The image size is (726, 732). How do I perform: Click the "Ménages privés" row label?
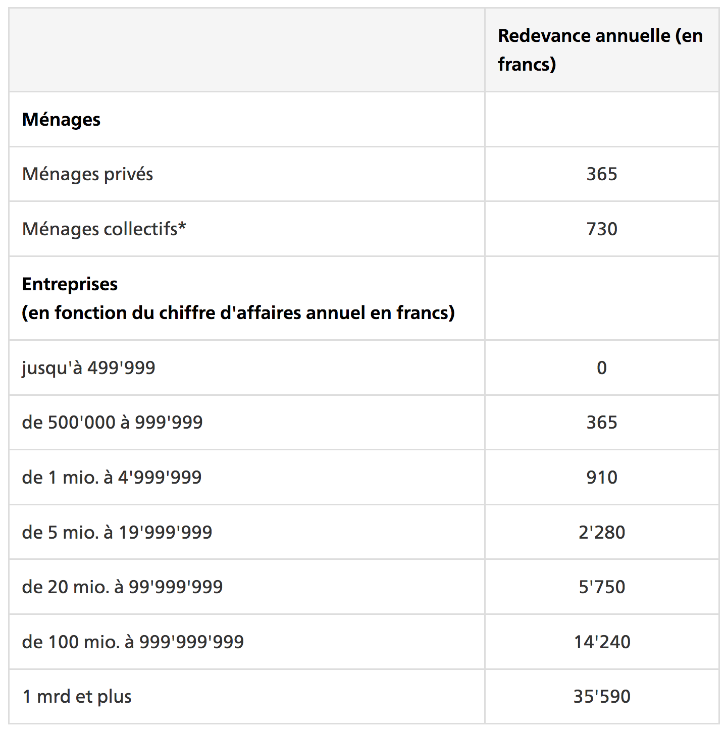pyautogui.click(x=87, y=174)
